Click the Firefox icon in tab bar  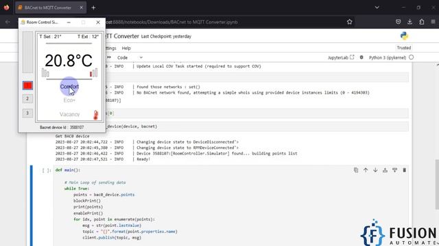click(6, 8)
